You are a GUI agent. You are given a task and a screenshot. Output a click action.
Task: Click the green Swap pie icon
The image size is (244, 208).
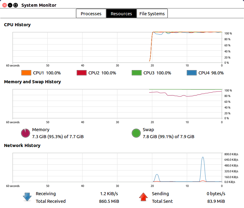[136, 133]
